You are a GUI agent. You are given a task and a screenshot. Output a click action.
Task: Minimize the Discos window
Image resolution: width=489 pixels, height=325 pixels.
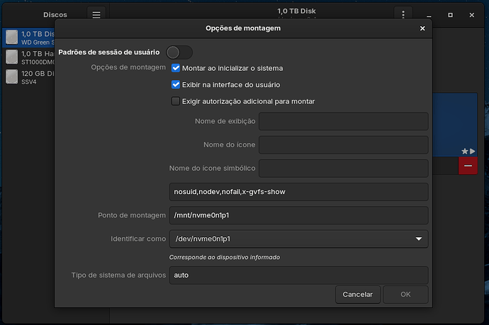coord(429,15)
